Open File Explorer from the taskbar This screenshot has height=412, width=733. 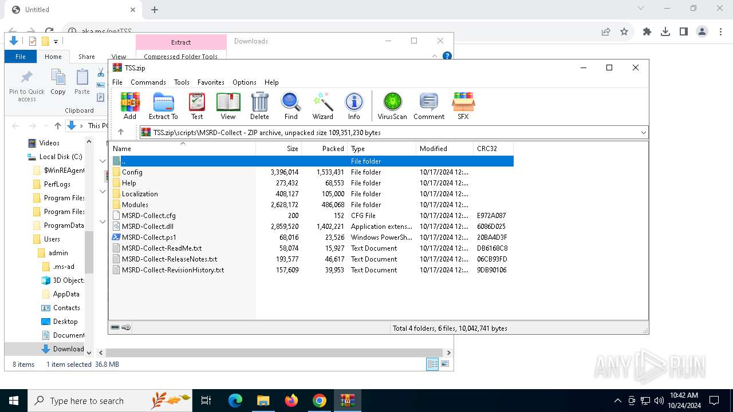tap(263, 401)
